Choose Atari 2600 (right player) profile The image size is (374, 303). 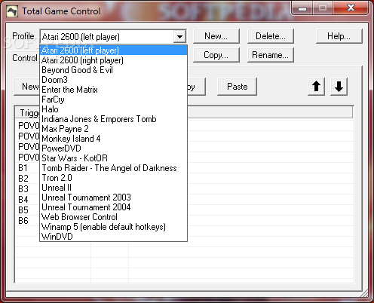pyautogui.click(x=113, y=60)
